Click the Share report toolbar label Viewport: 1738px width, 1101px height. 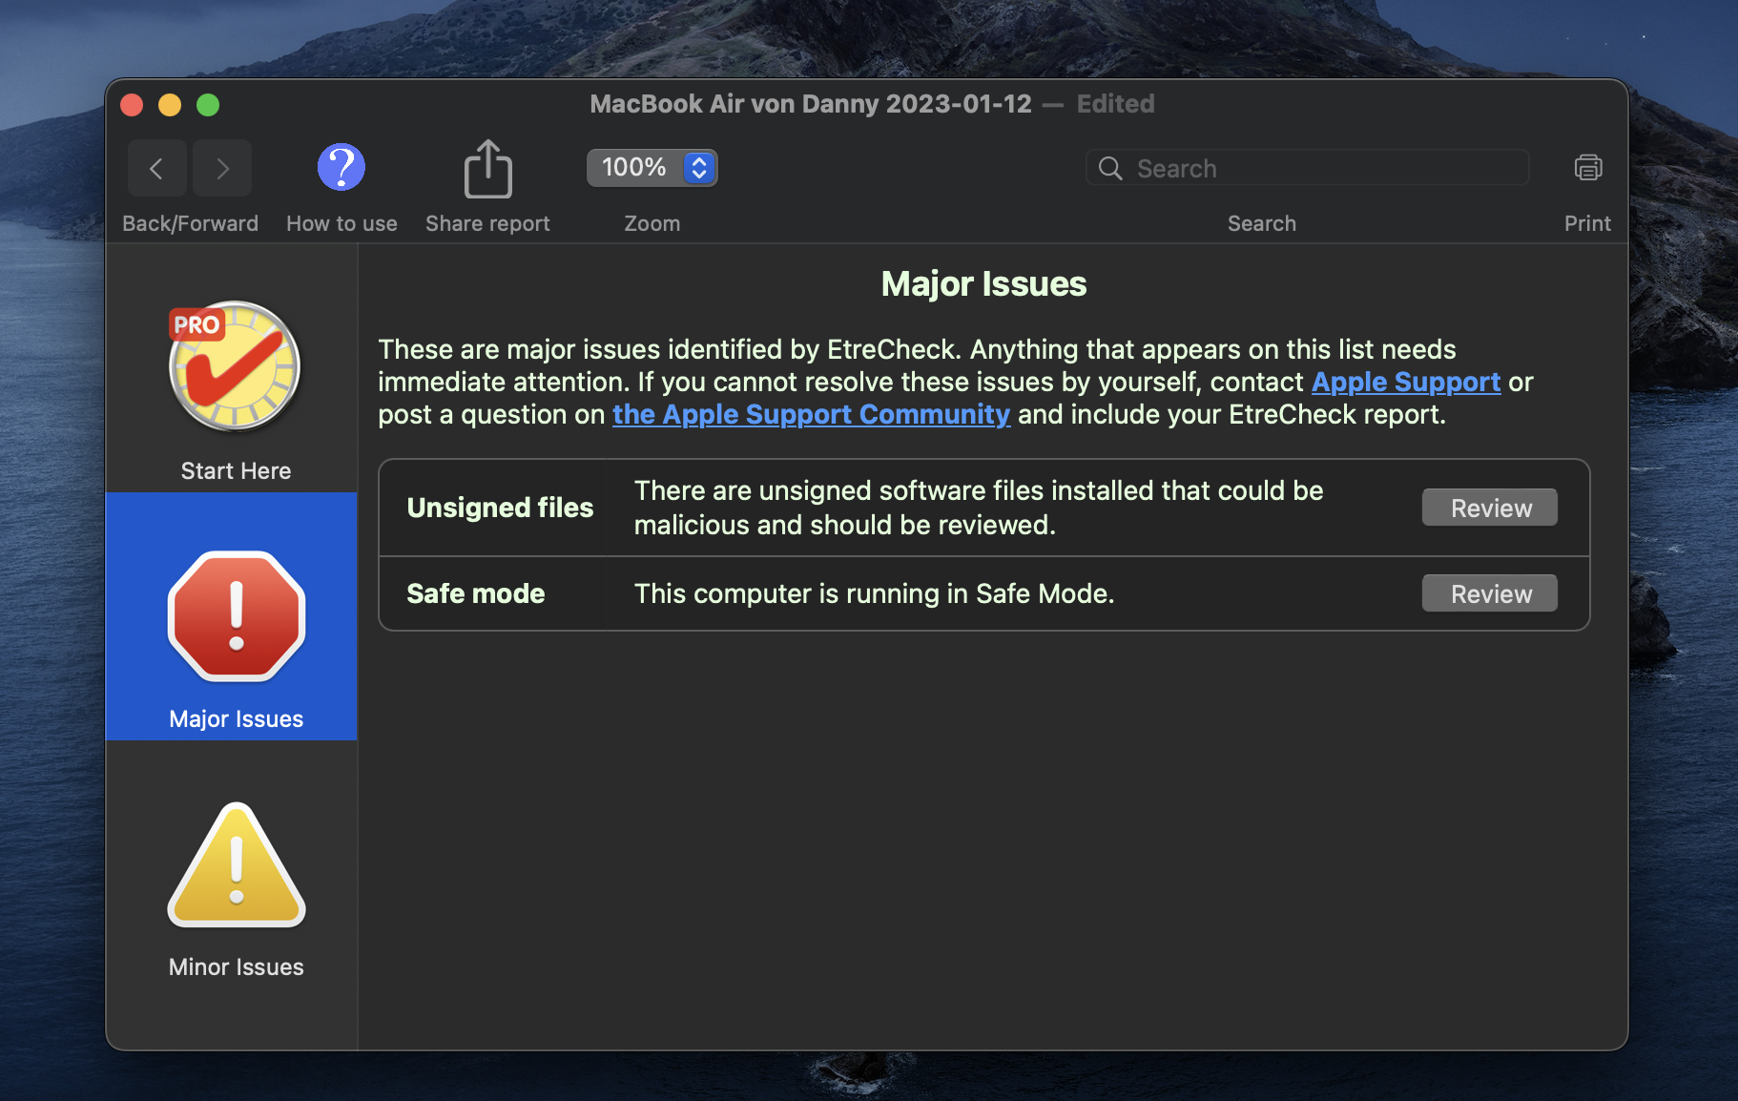(487, 223)
